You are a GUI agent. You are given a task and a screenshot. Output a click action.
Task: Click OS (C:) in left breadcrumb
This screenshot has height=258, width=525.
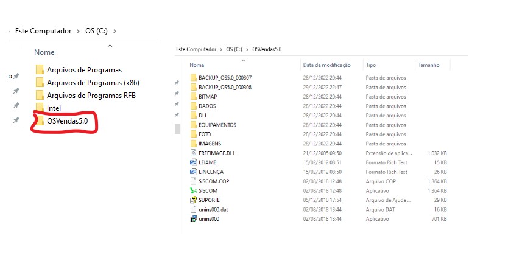[x=96, y=31]
